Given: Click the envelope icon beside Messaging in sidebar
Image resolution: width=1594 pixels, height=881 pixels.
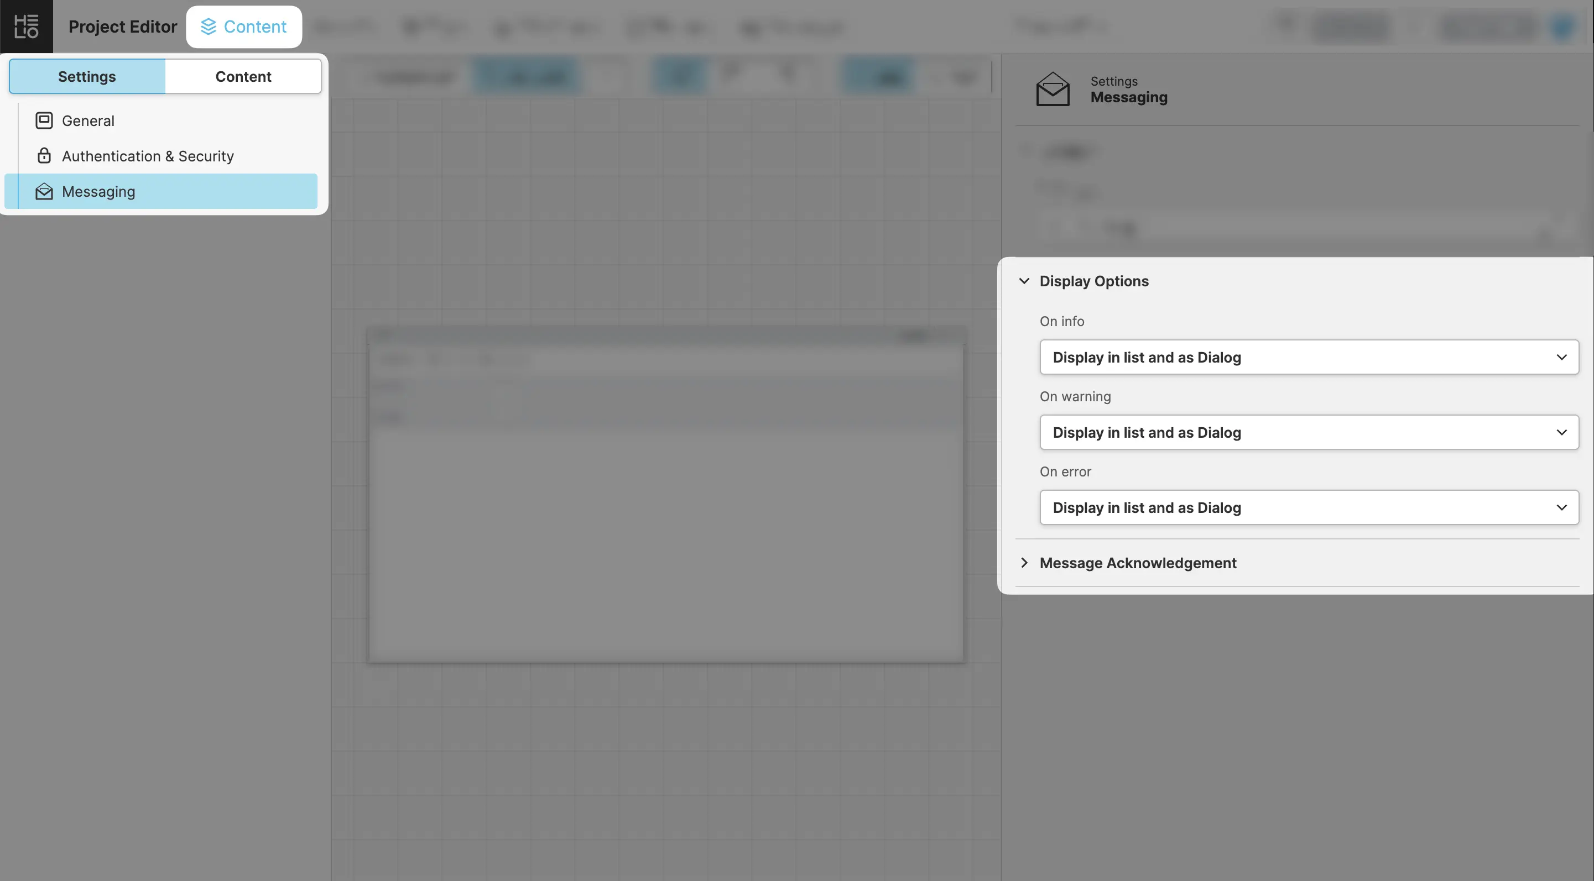Looking at the screenshot, I should (44, 192).
